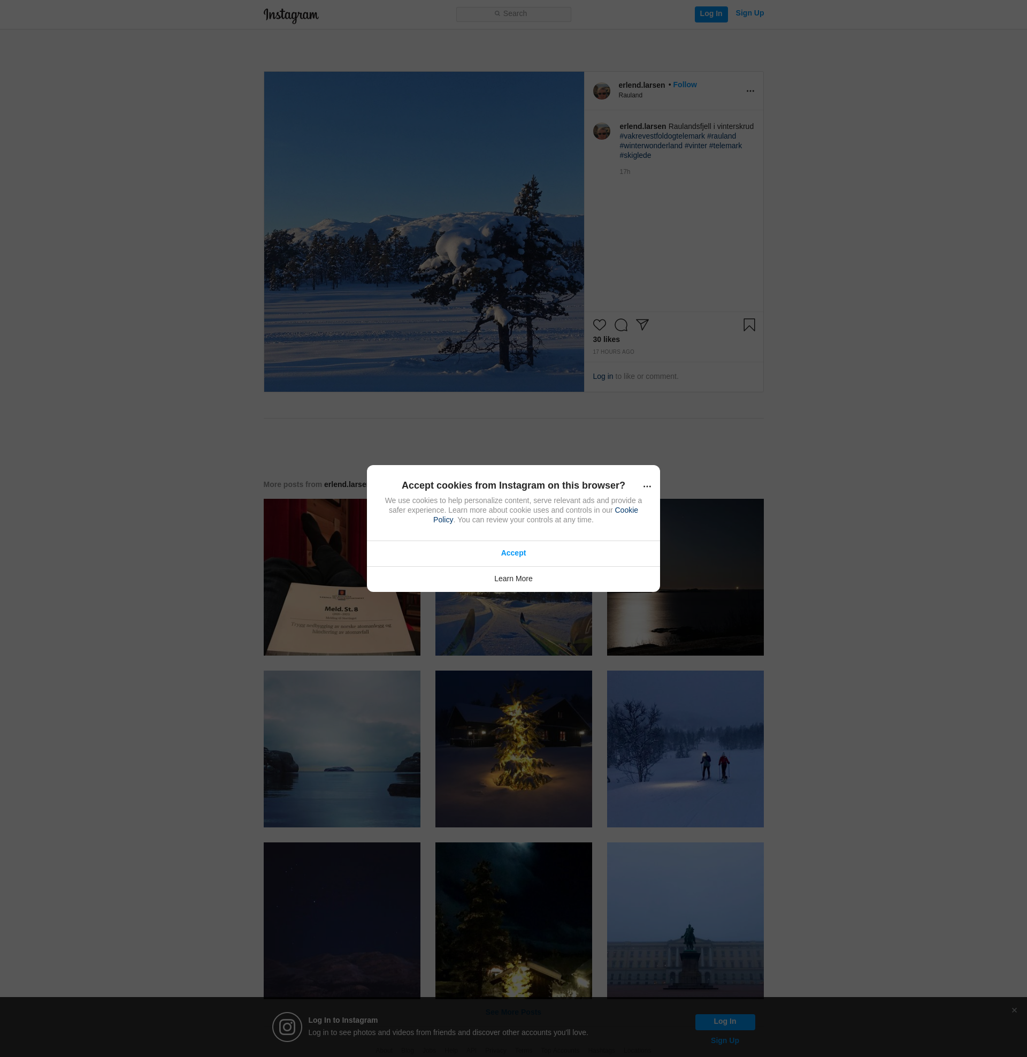This screenshot has width=1027, height=1057.
Task: Click the share paper plane icon
Action: [x=642, y=324]
